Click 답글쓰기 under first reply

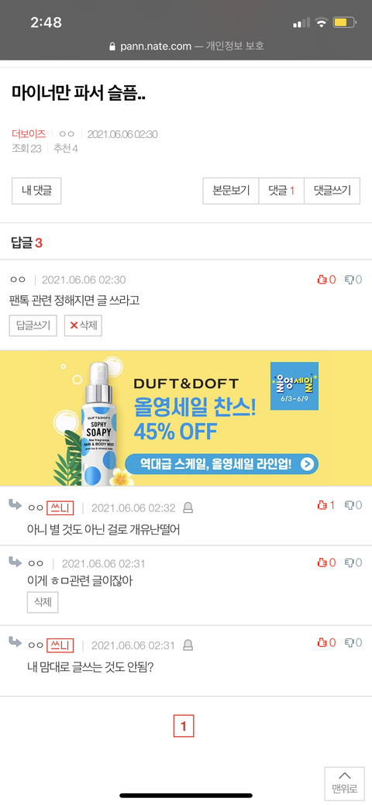point(33,325)
